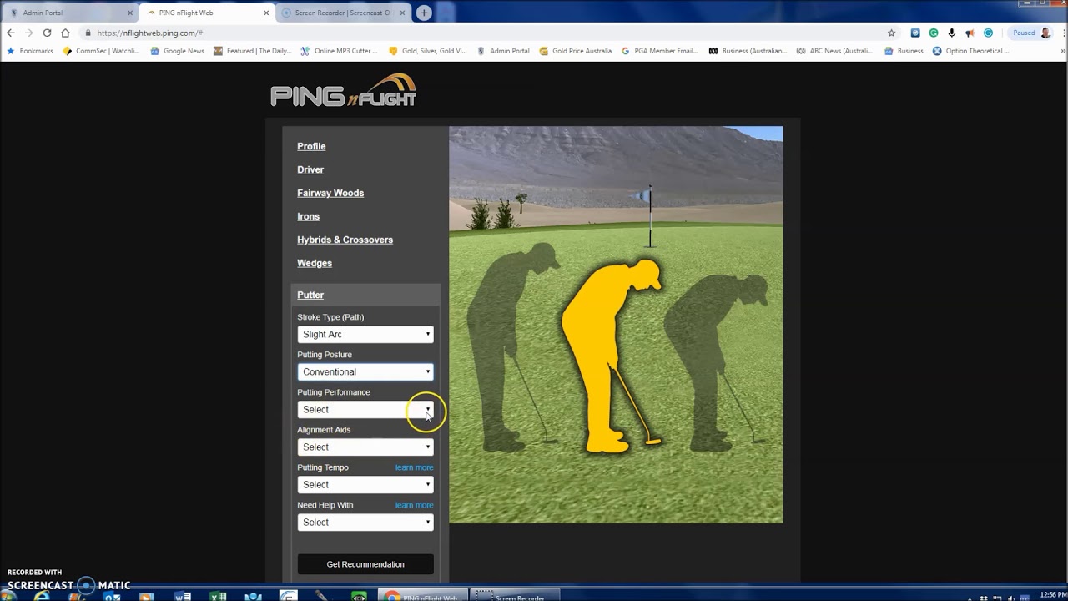Collapse the Putter section header
This screenshot has height=601, width=1068.
click(365, 295)
